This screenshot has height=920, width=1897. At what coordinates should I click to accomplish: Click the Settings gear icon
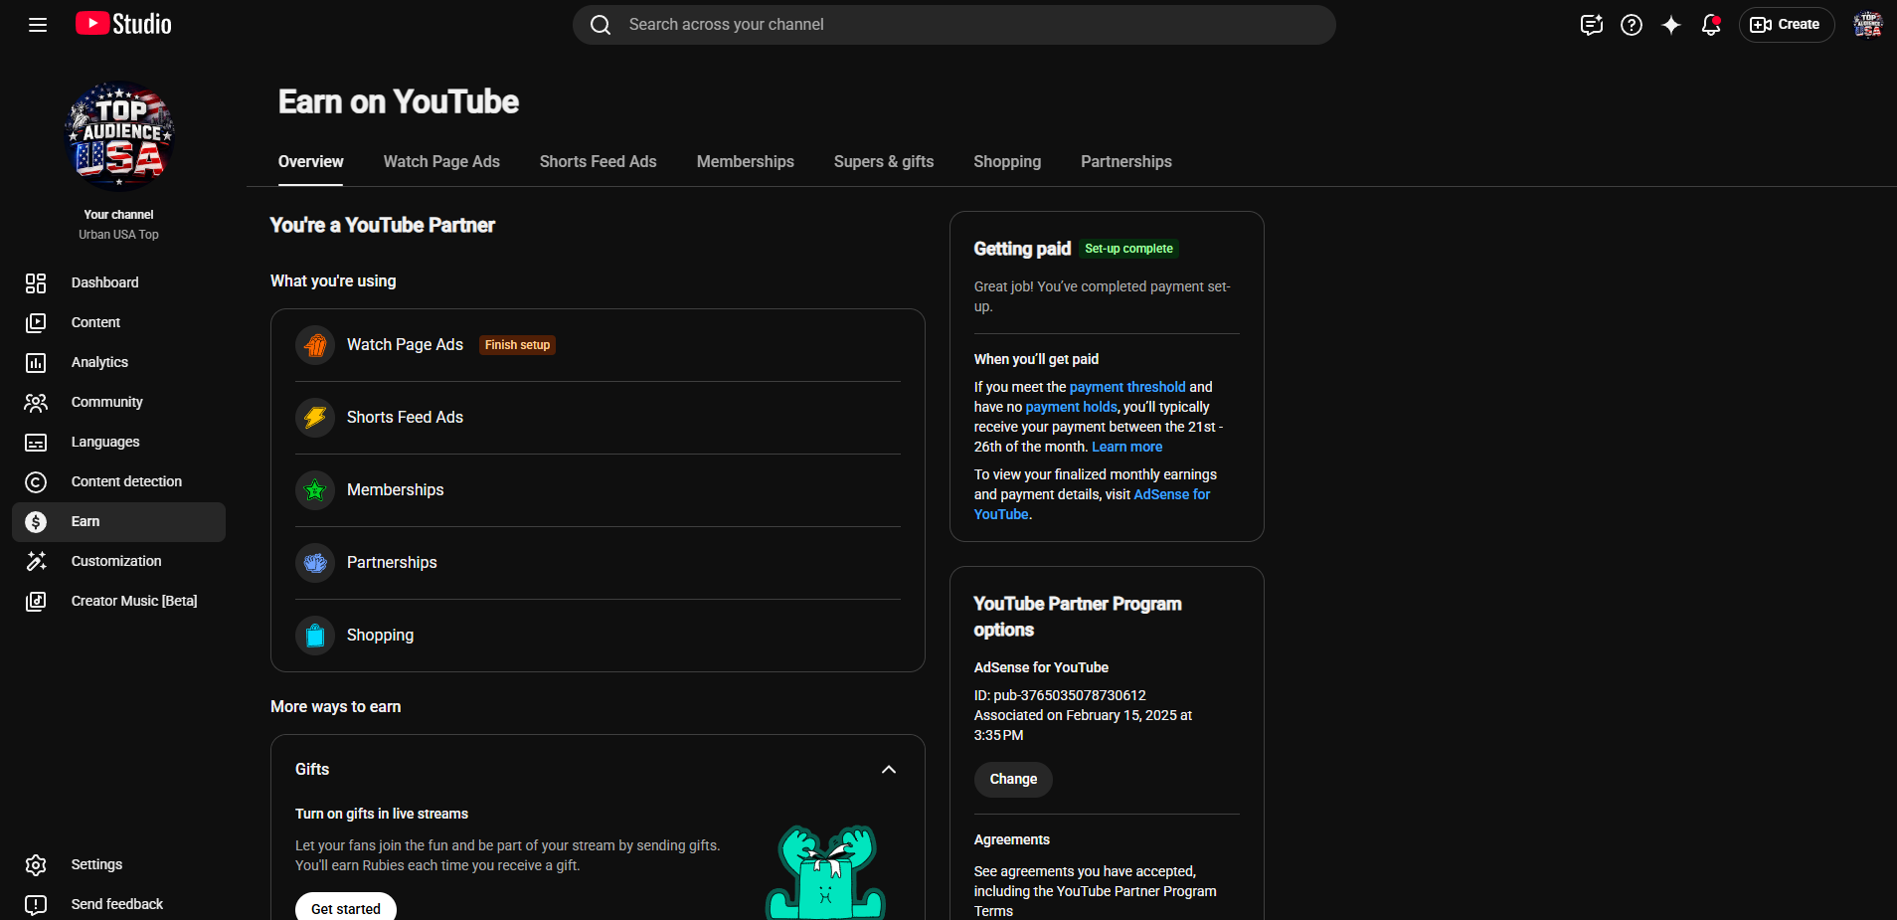(36, 865)
